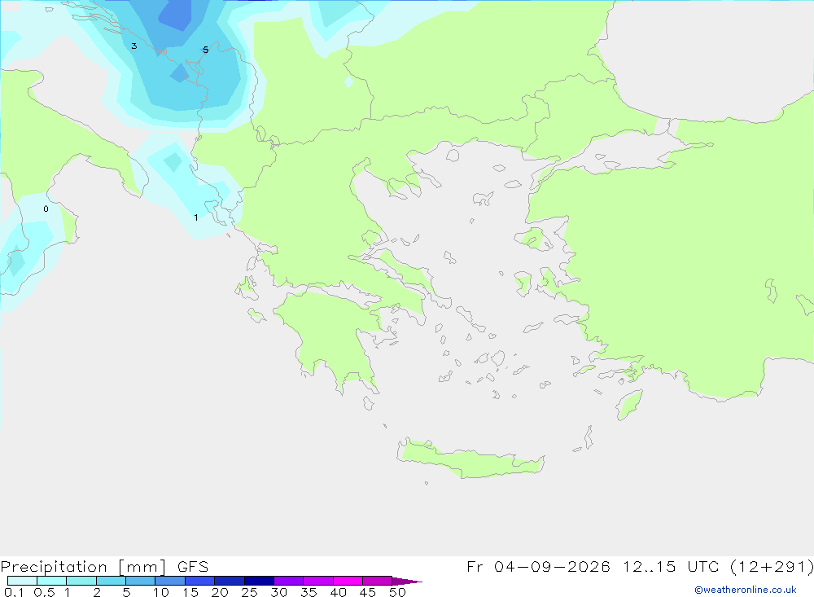Click the 0.1–0.5 mm legend color box
814x597 pixels.
click(x=22, y=581)
